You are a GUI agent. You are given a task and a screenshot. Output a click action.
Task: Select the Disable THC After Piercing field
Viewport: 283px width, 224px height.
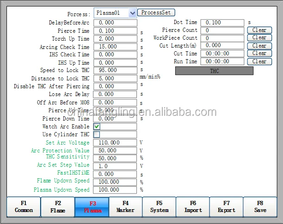[x=115, y=86]
